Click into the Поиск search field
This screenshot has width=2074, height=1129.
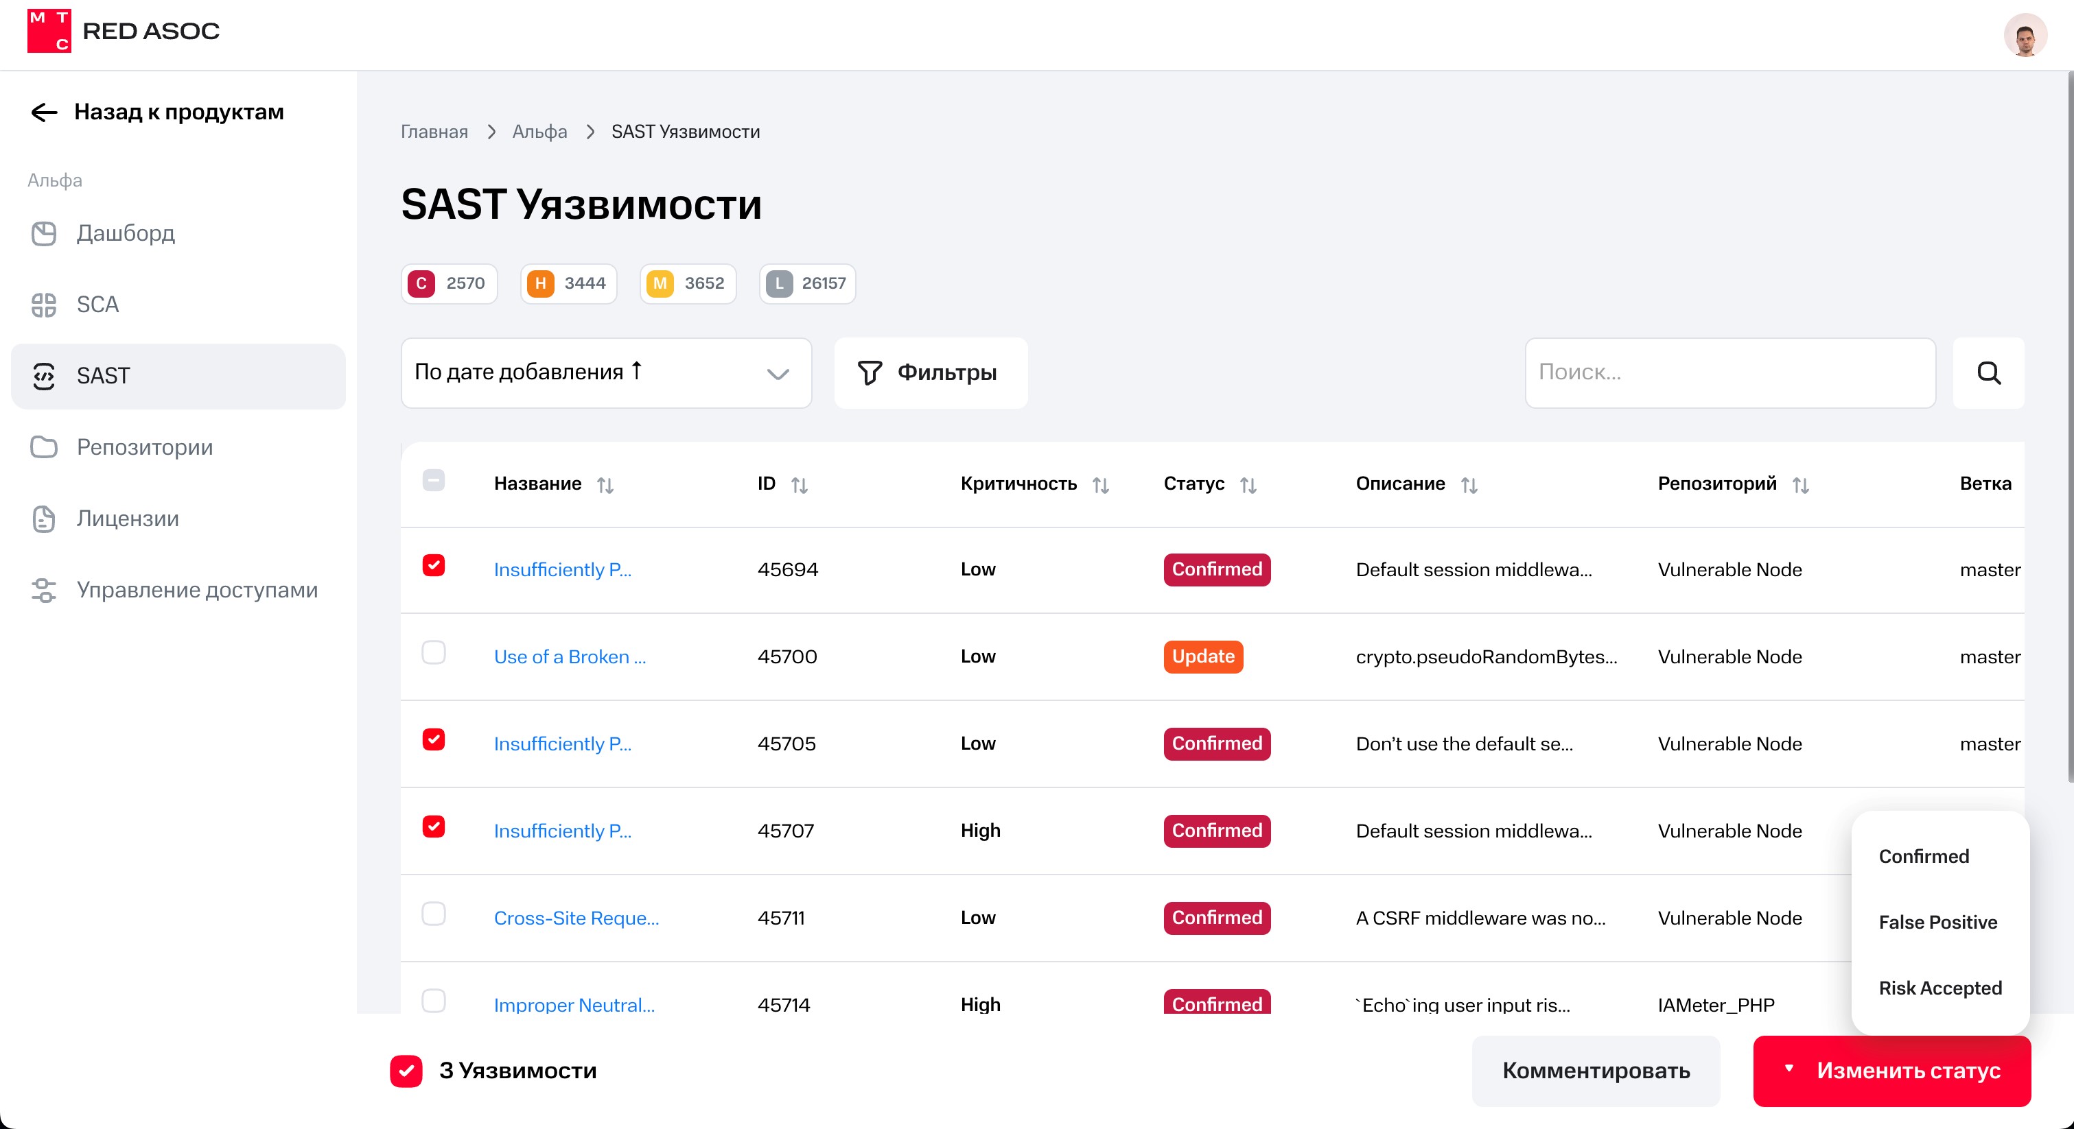point(1729,372)
